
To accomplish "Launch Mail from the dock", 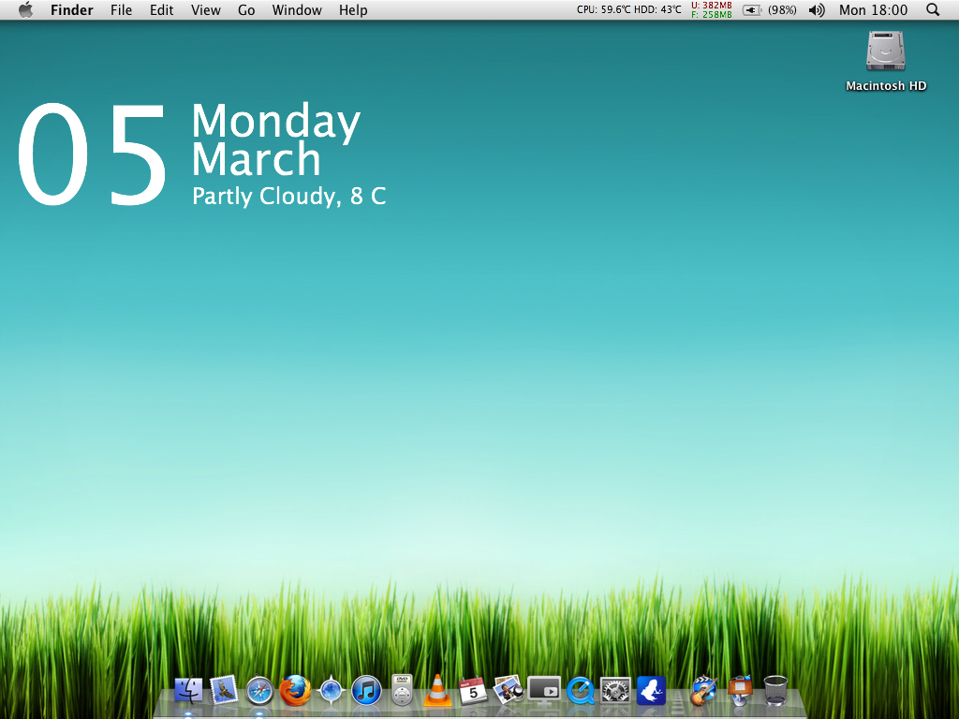I will (224, 691).
